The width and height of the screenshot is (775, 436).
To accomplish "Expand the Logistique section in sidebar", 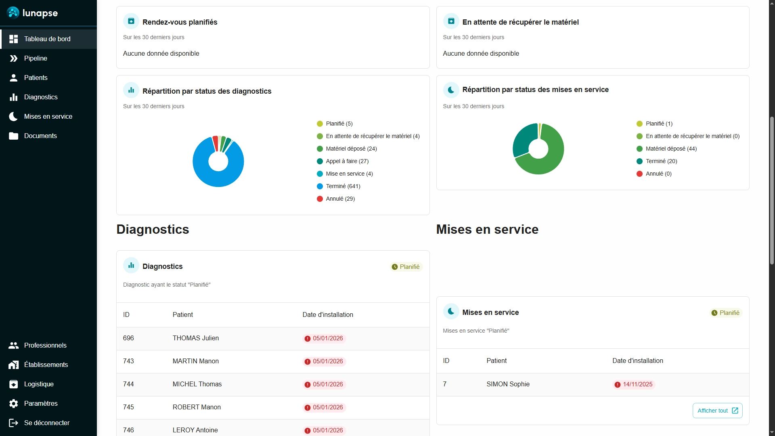I will pos(38,384).
